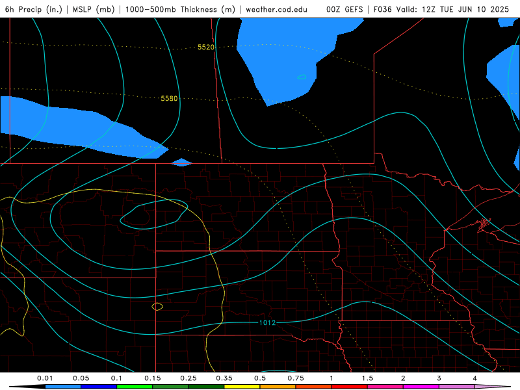Pick the dark green 0.25–0.35 colorbar swatch
This screenshot has width=520, height=390.
(x=206, y=387)
